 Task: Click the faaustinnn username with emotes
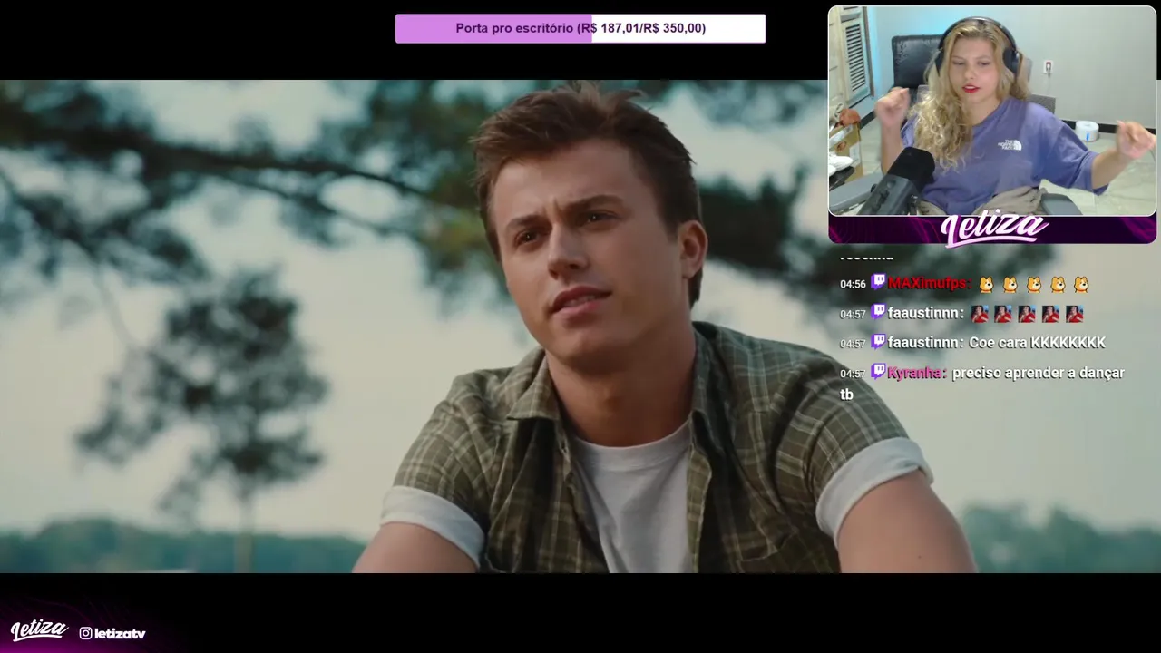925,313
